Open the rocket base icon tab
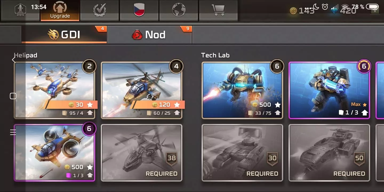The height and width of the screenshot is (192, 384). [21, 10]
